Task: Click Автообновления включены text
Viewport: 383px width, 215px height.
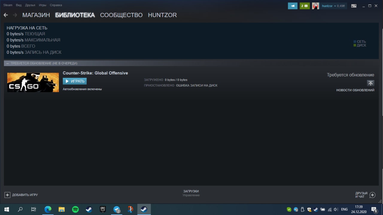Action: tap(82, 89)
